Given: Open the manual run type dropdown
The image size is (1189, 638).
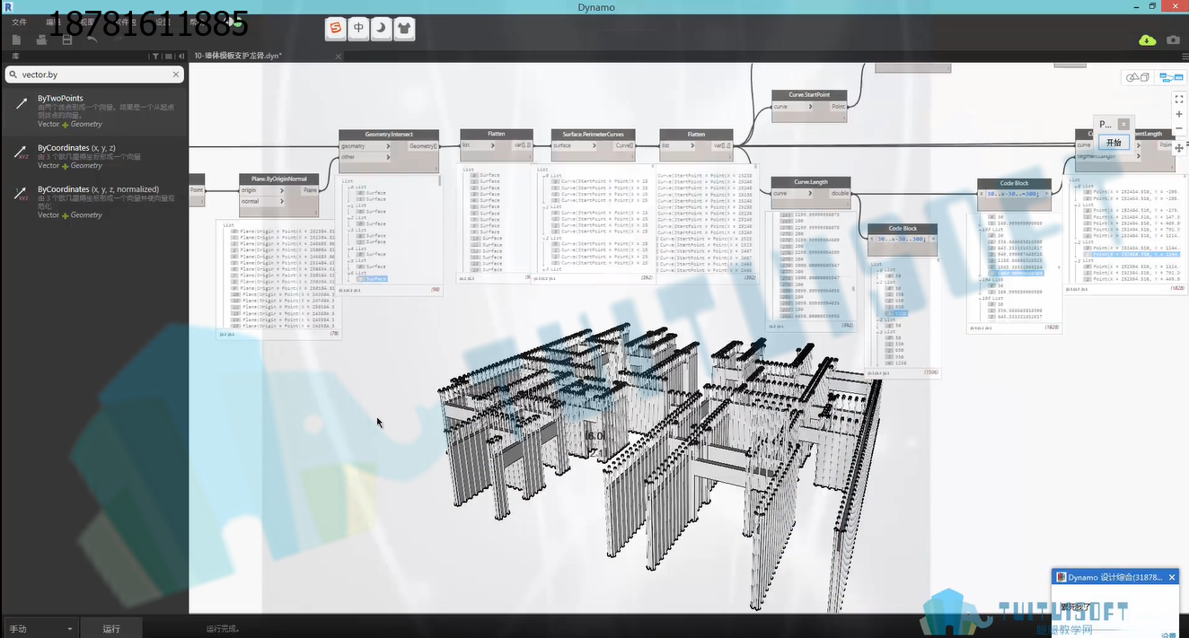Looking at the screenshot, I should tap(40, 629).
